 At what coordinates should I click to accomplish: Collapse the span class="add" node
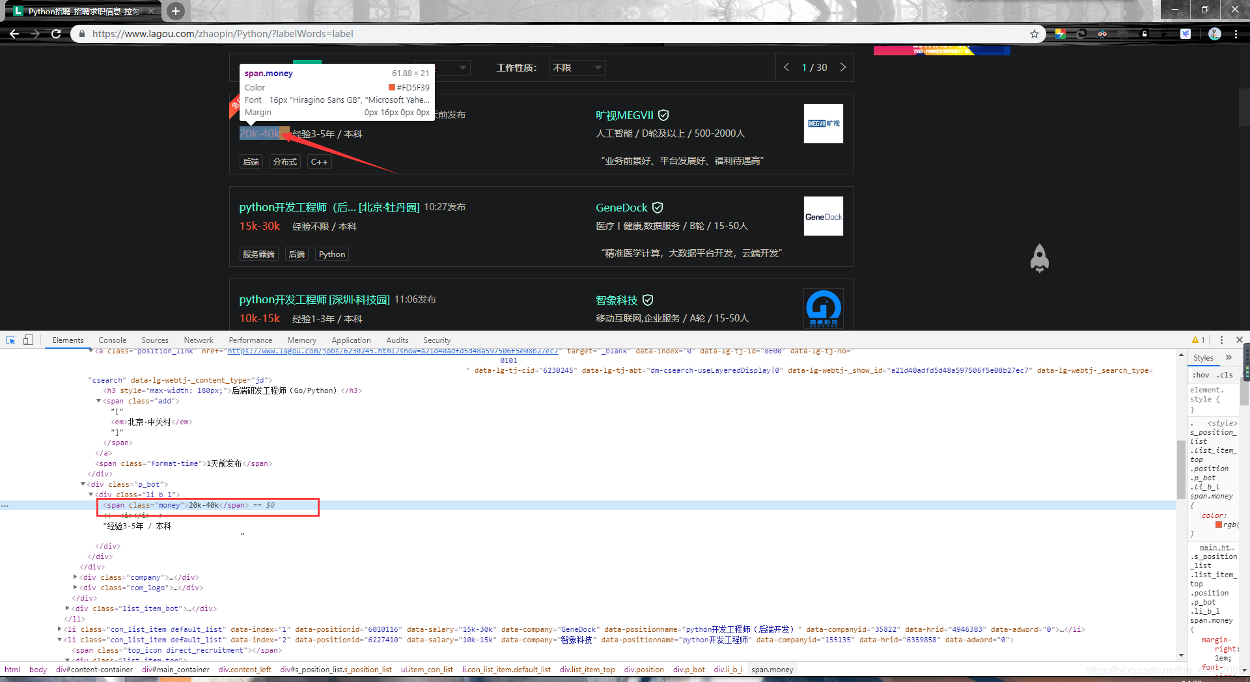tap(98, 401)
